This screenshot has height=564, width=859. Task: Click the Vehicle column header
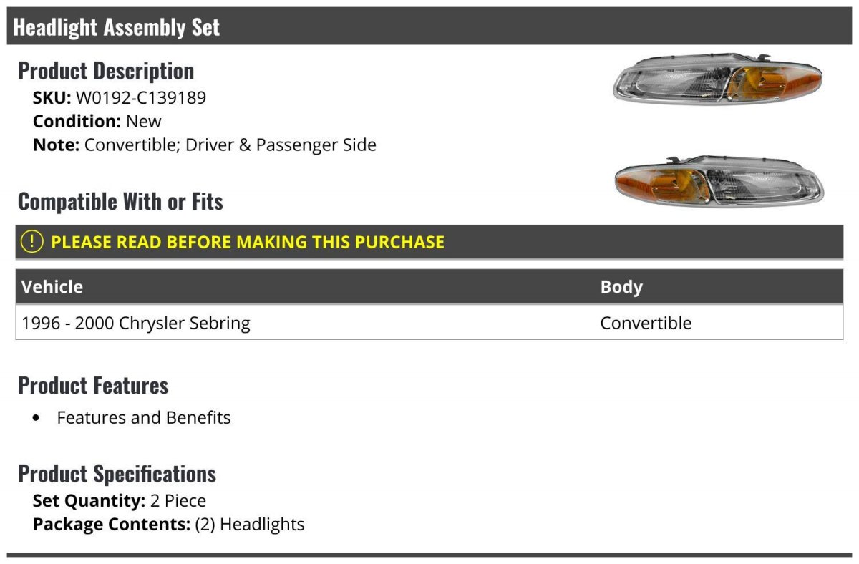click(x=52, y=287)
